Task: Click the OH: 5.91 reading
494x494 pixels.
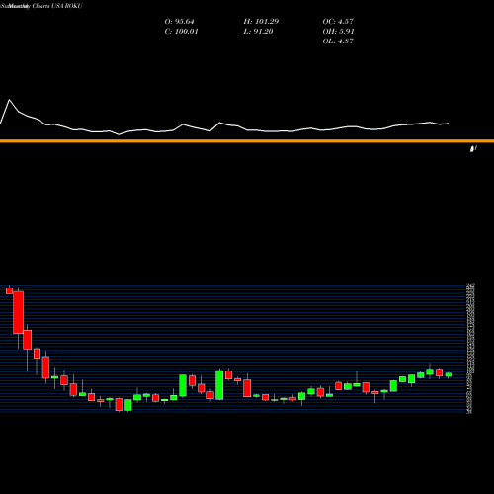Action: [338, 32]
